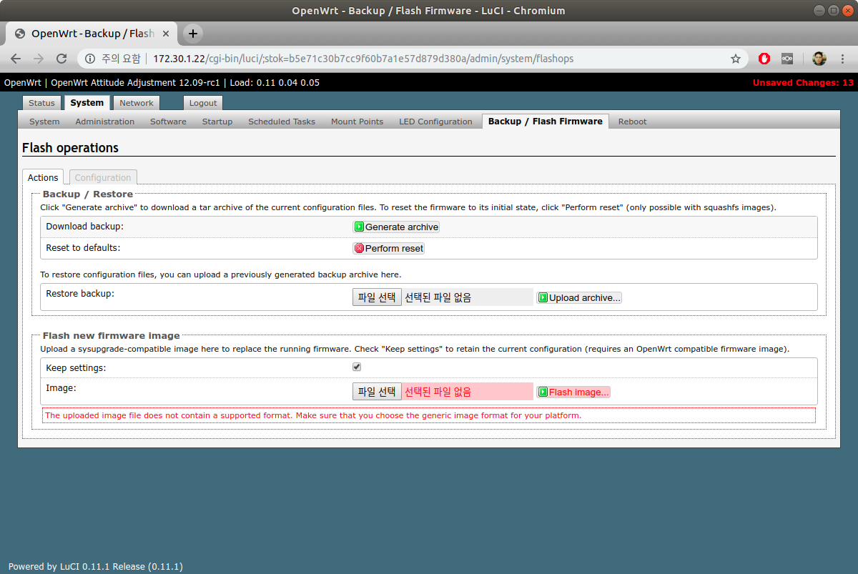Click Upload archive button

click(x=579, y=297)
